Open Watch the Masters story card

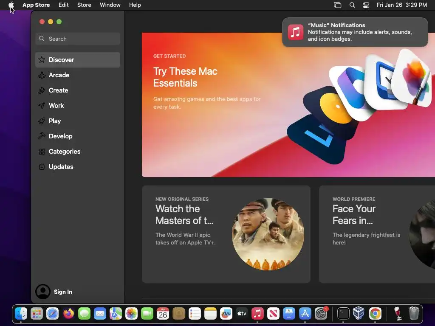click(x=226, y=234)
